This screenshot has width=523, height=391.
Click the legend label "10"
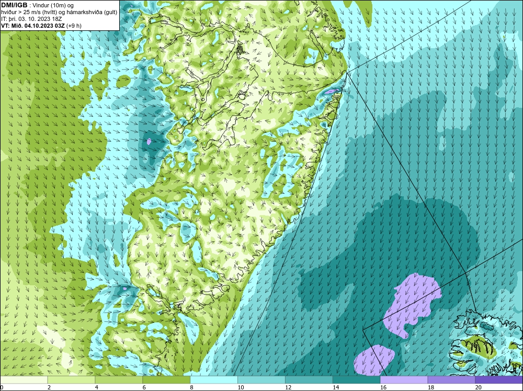241,387
